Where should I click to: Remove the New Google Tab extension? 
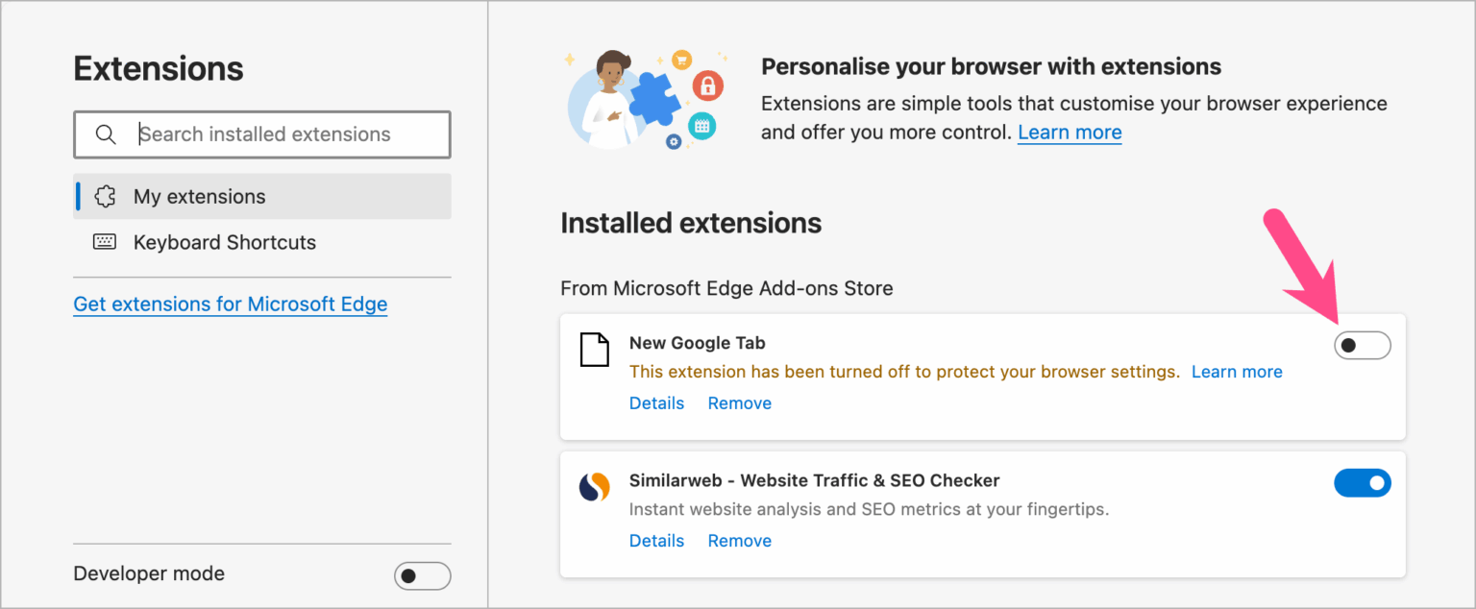(739, 402)
